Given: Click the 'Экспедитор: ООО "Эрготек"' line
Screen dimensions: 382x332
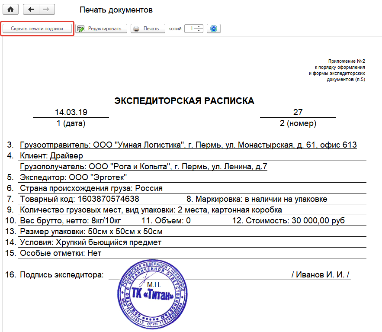Looking at the screenshot, I should coord(74,177).
